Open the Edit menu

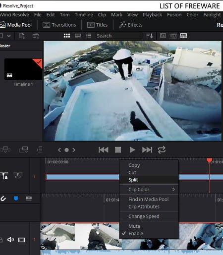click(51, 15)
